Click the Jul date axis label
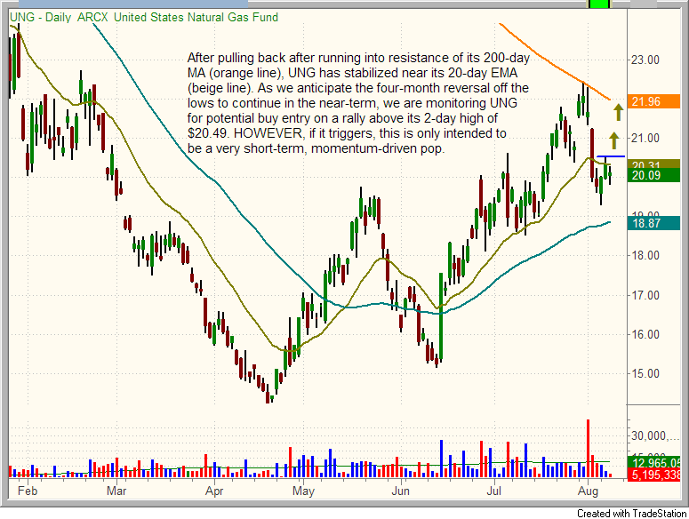Screen dimensions: 689x519 494,491
